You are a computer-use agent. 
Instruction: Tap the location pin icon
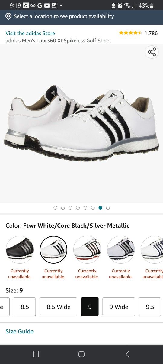pos(8,16)
